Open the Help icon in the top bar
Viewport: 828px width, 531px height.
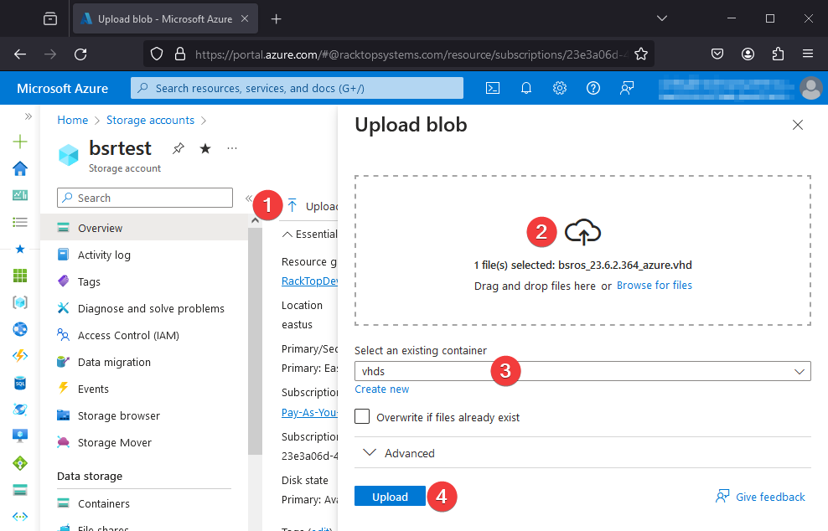click(x=593, y=87)
